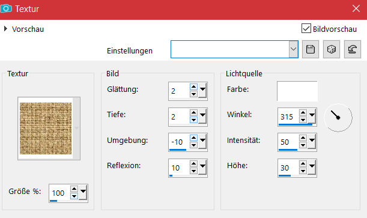Click the reset to default arrow icon
Screen dimensions: 367x218
352,49
